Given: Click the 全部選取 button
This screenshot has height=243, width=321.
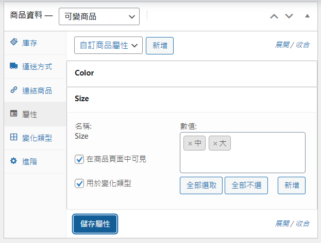Looking at the screenshot, I should (201, 185).
